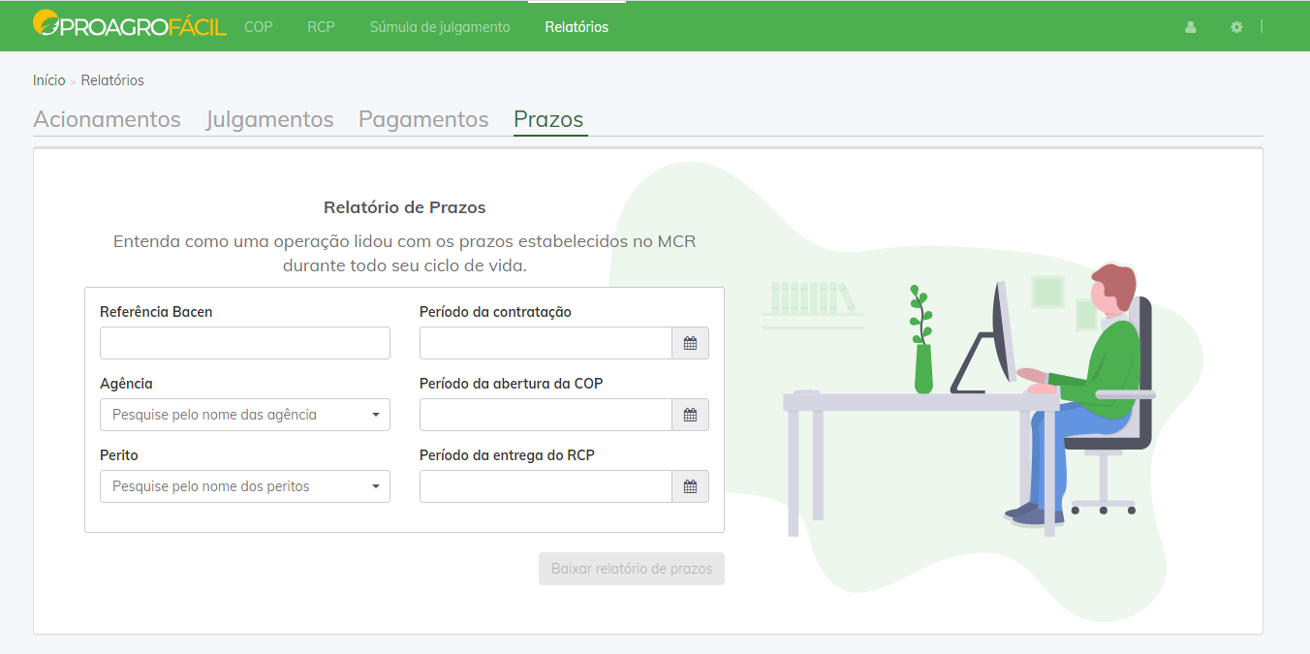Open the settings gear icon

[1236, 27]
